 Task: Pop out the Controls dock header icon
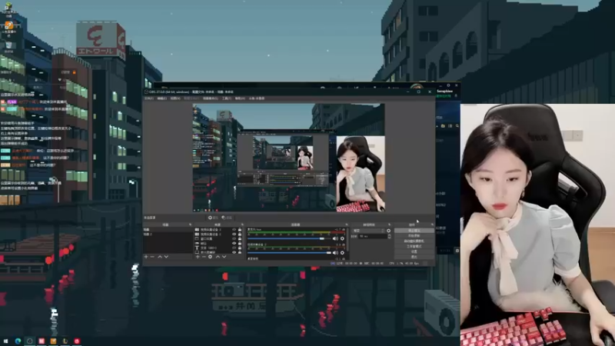coord(433,225)
